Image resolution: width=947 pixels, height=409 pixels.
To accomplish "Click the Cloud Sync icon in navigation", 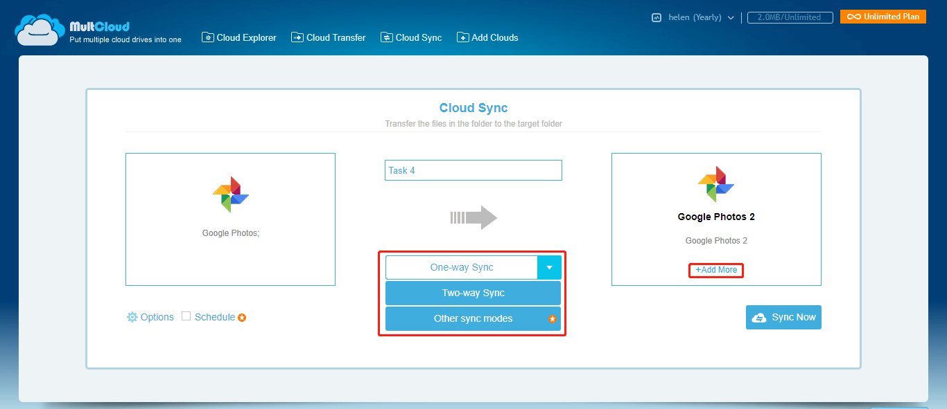I will [387, 37].
